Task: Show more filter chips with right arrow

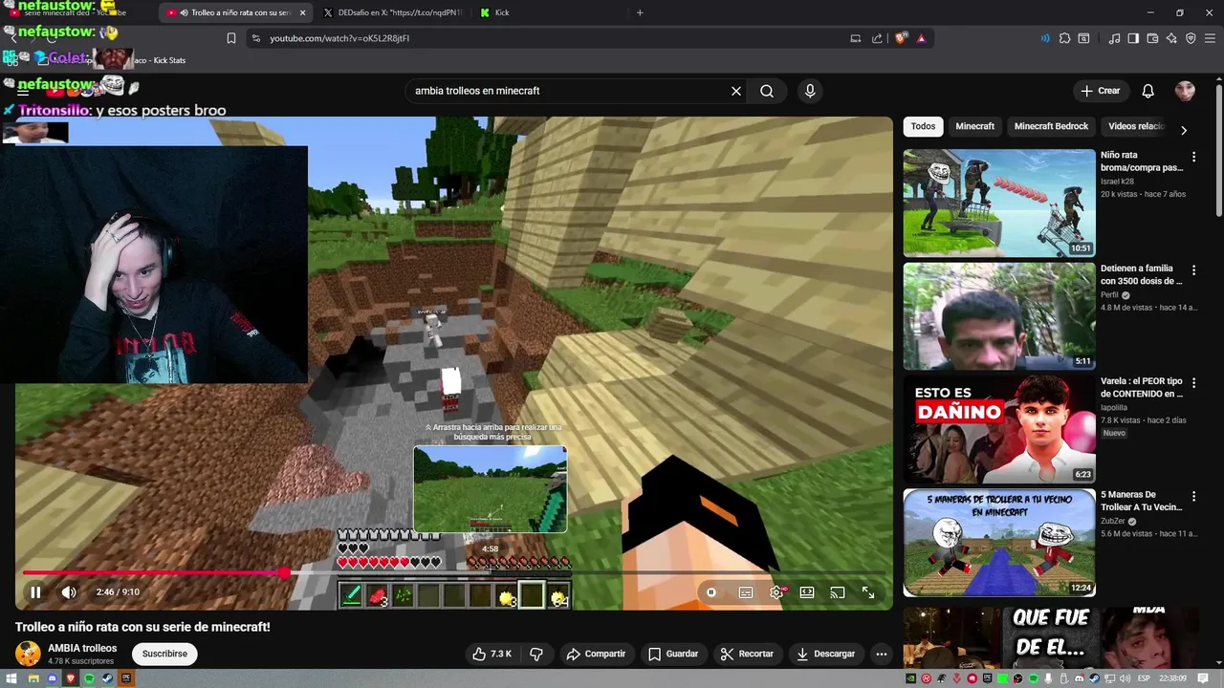Action: [1184, 130]
